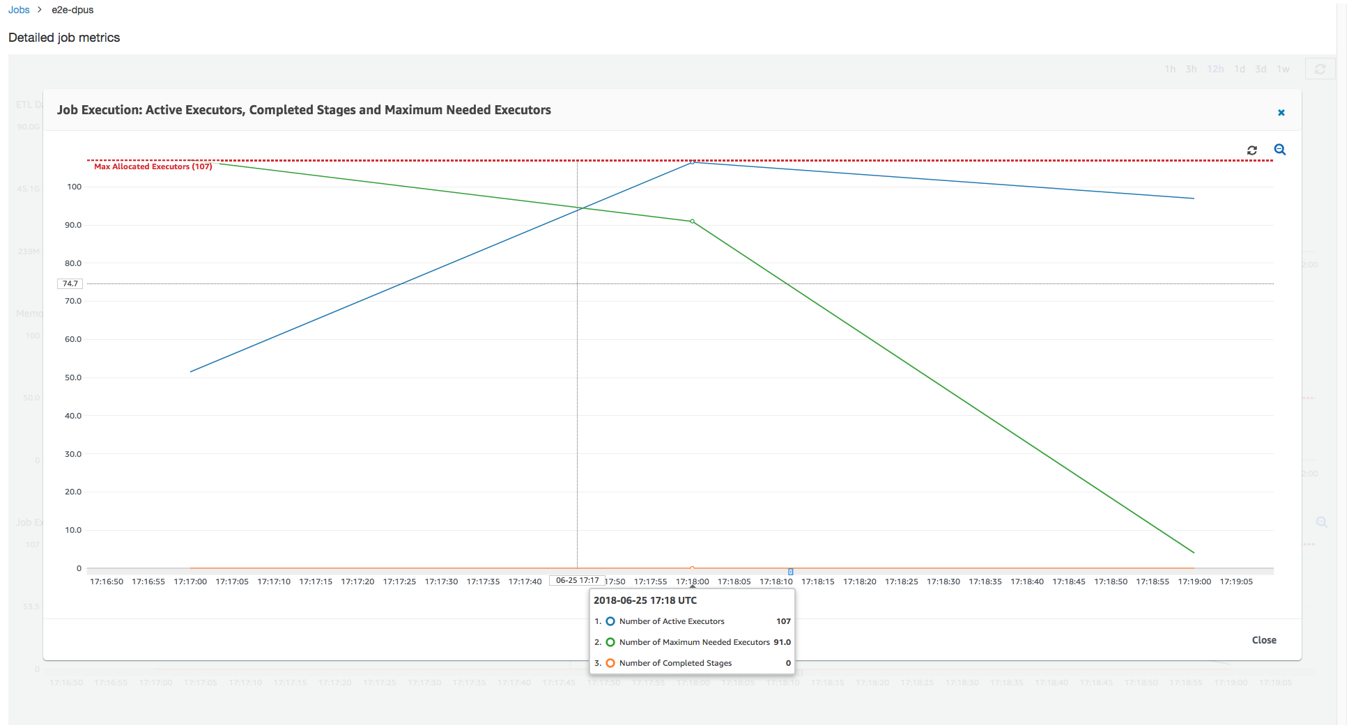Viewport: 1349px width, 725px height.
Task: Click the dimmed page refresh button behind the modal
Action: (1320, 69)
